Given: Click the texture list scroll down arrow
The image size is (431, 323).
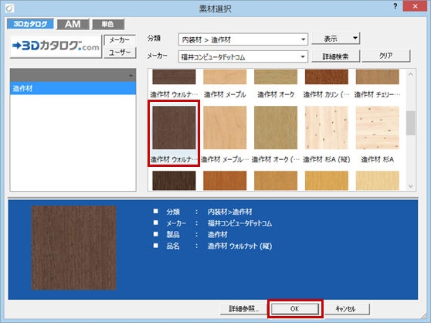Looking at the screenshot, I should click(411, 186).
